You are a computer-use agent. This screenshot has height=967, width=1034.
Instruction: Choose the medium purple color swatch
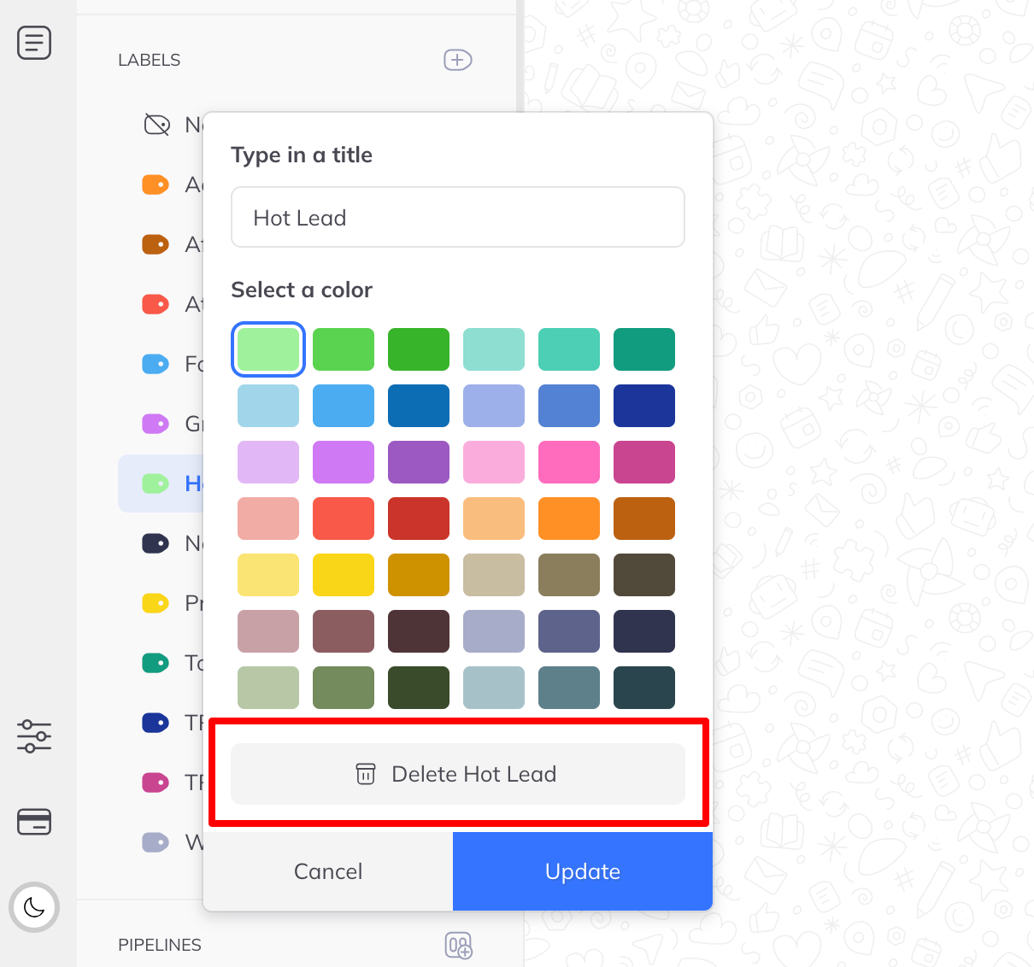click(419, 462)
